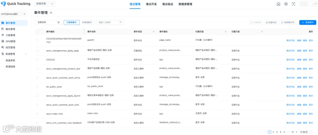The height and width of the screenshot is (135, 318).
Task: Click the SPM管理 sidebar icon
Action: click(x=2, y=41)
